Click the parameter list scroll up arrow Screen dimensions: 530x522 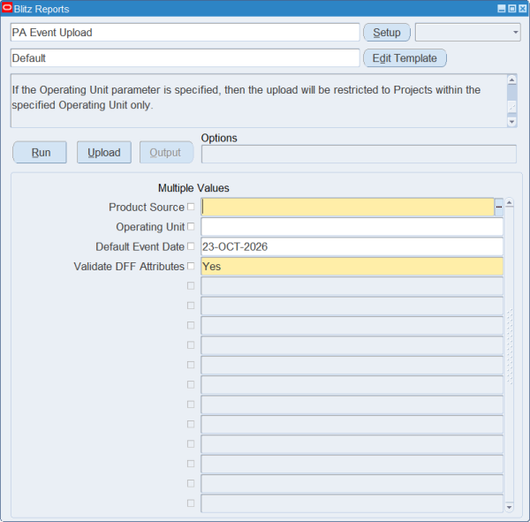509,203
